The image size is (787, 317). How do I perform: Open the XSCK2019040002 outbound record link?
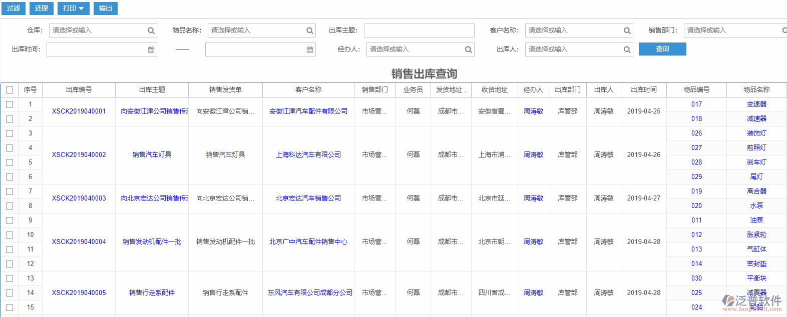(x=79, y=155)
